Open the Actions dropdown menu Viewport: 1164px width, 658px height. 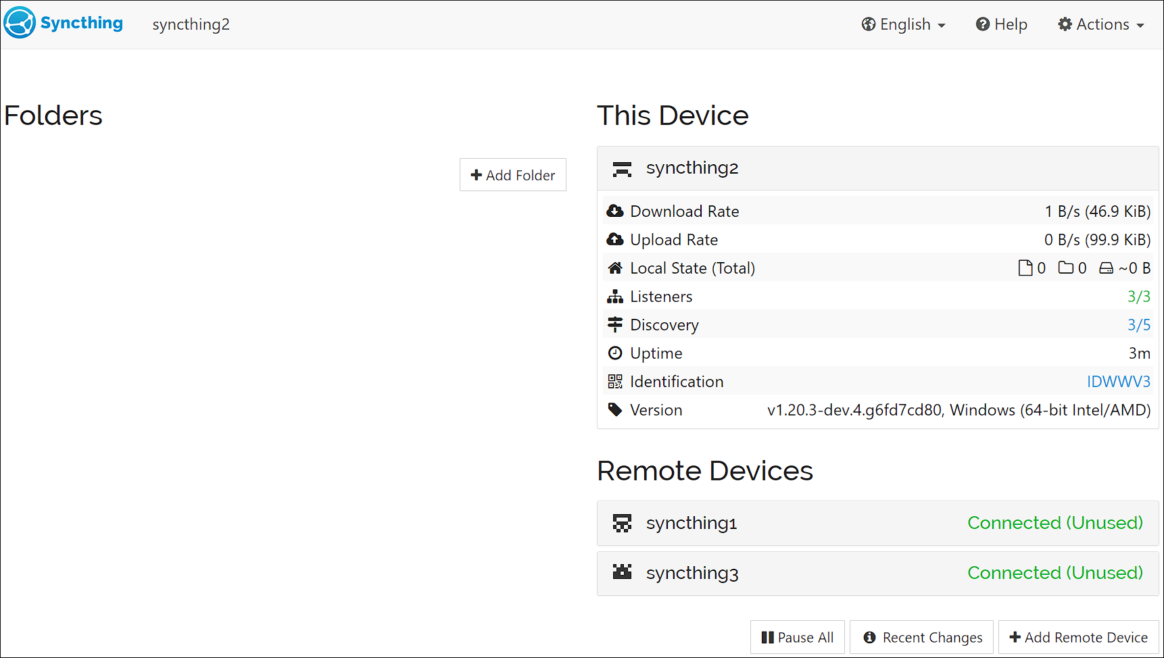click(1100, 24)
